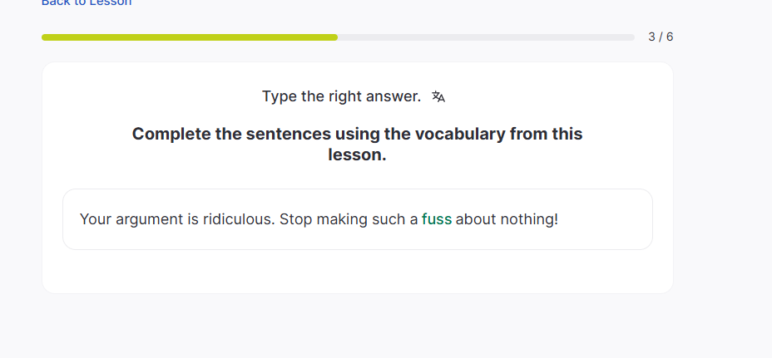The width and height of the screenshot is (772, 358).
Task: Select the green answer word "fuss"
Action: tap(437, 219)
